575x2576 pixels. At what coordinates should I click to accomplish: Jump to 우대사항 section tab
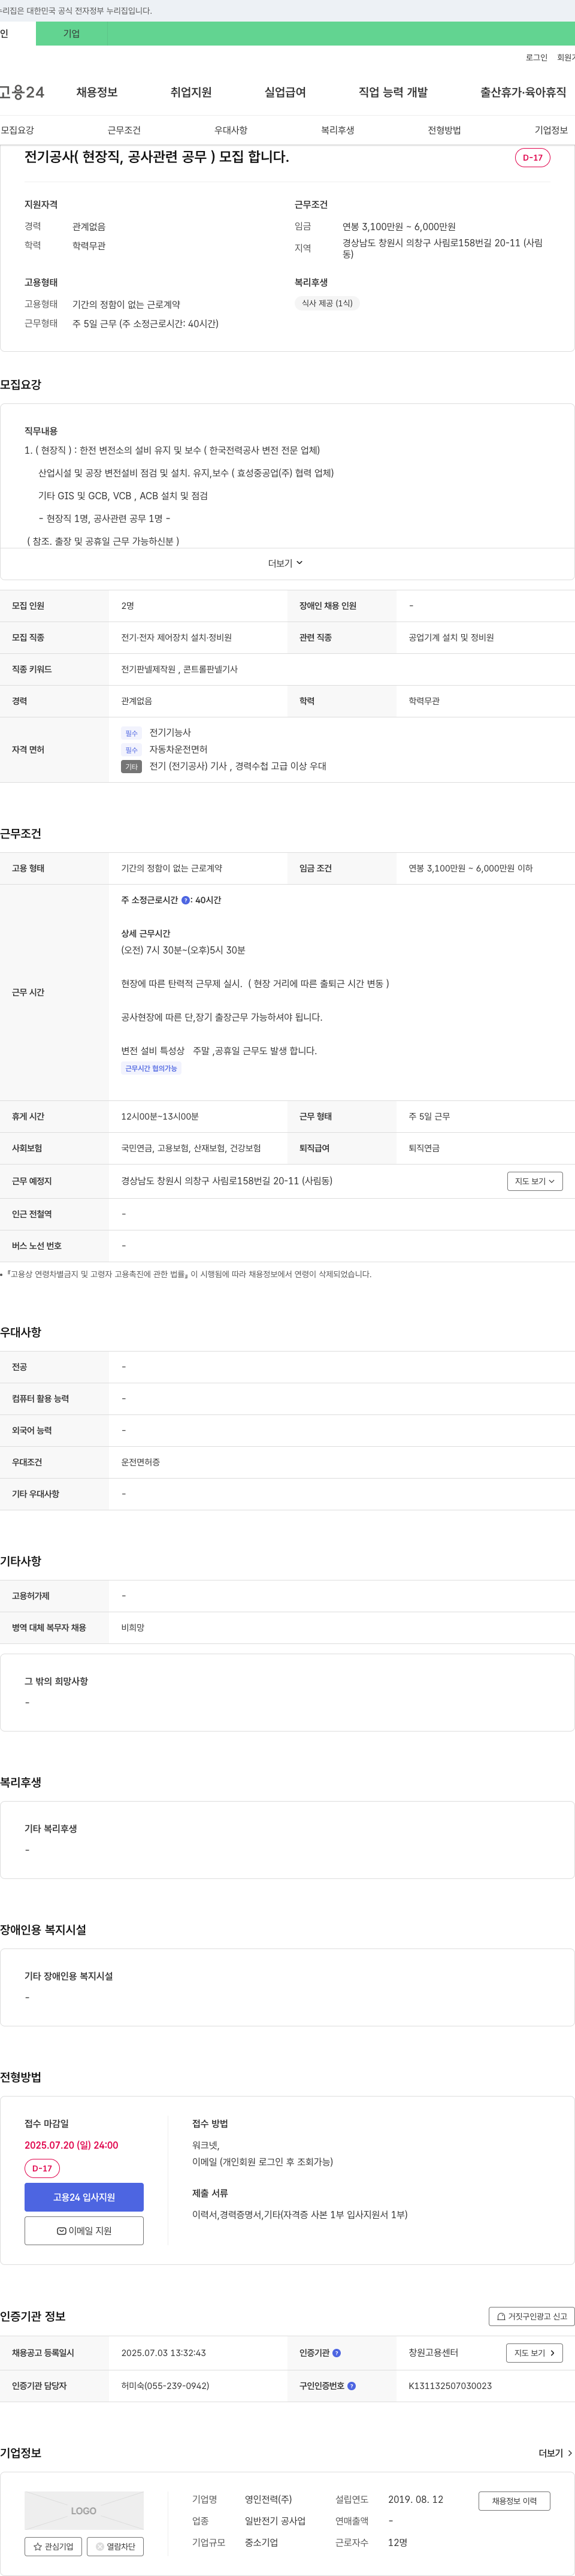[x=231, y=130]
